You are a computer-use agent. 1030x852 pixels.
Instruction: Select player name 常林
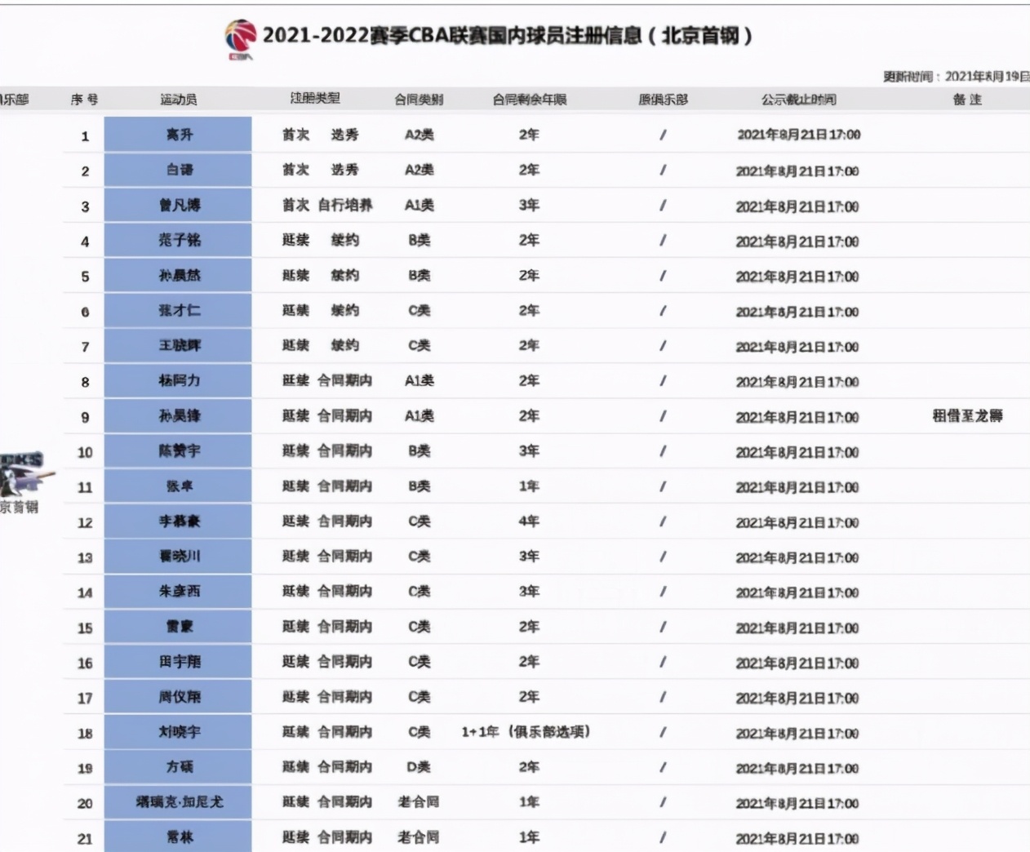coord(178,836)
